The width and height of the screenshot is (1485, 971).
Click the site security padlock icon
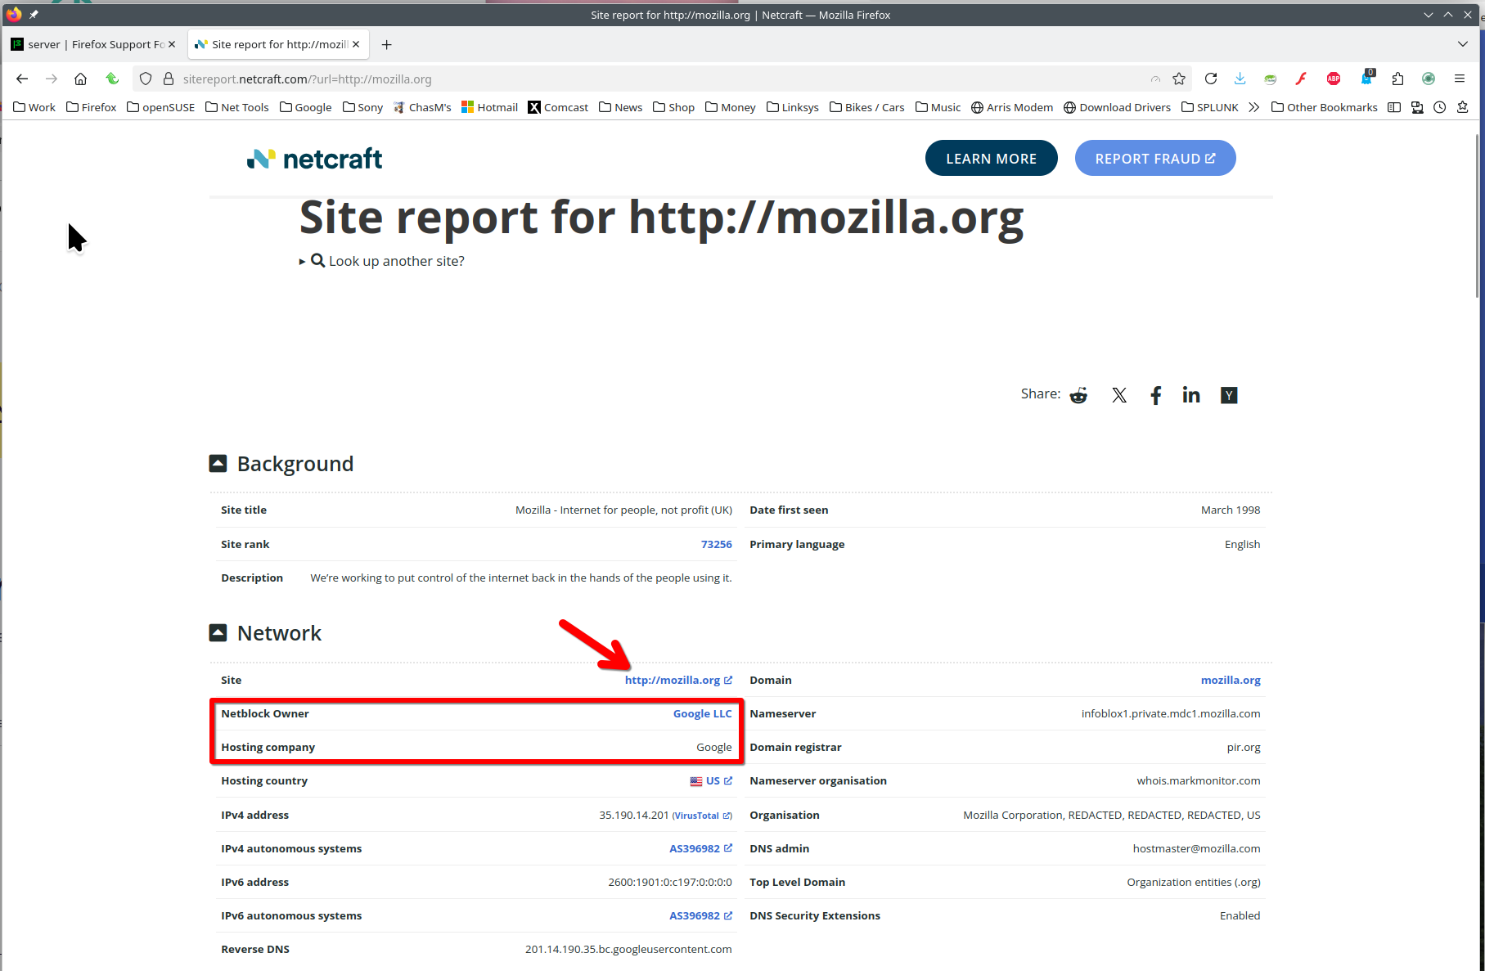click(169, 79)
